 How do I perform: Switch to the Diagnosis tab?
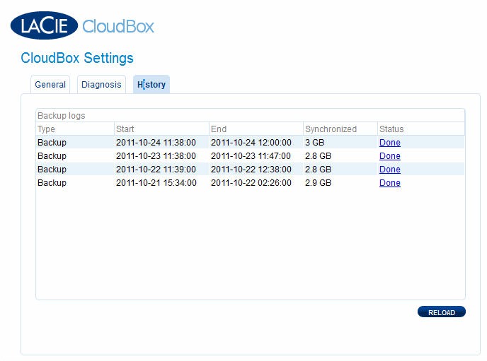tap(101, 84)
